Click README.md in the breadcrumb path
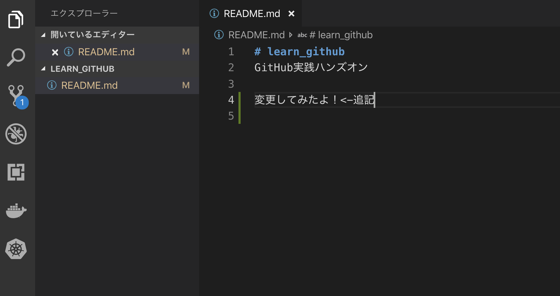Image resolution: width=560 pixels, height=296 pixels. tap(257, 35)
